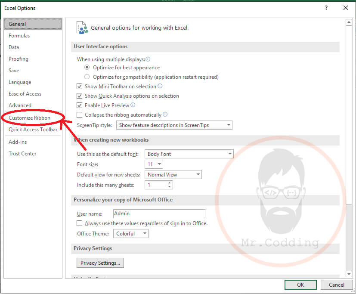Click the scrollbar up arrow

coord(349,22)
